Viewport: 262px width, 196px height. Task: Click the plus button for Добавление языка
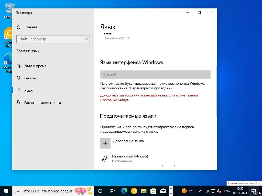tap(105, 143)
